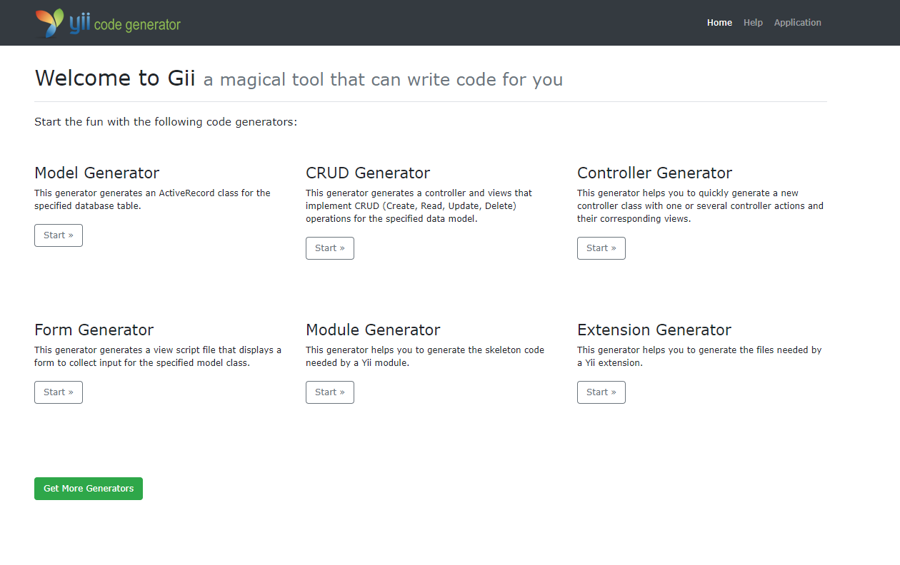Click the CRUD Generator heading
Screen dimensions: 900x565
[x=368, y=173]
